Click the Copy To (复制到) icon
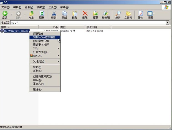The image size is (172, 130). click(x=106, y=13)
